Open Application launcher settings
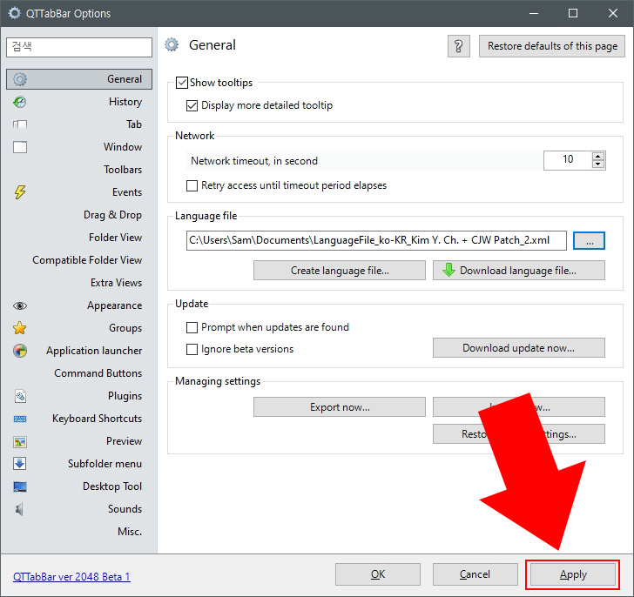This screenshot has height=597, width=634. pyautogui.click(x=79, y=351)
